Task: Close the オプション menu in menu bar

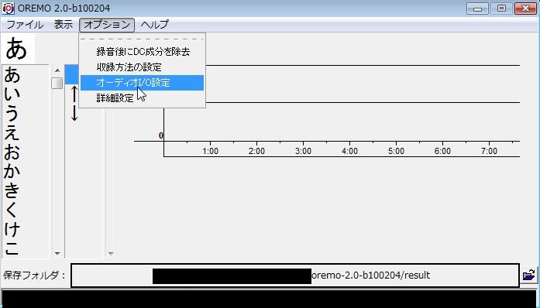Action: [x=107, y=25]
